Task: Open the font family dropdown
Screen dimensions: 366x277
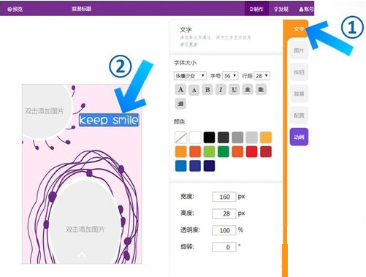Action: point(190,76)
